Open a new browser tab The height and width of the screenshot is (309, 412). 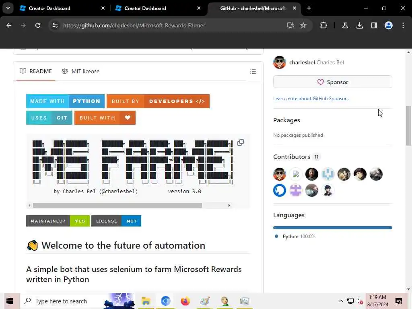point(309,8)
